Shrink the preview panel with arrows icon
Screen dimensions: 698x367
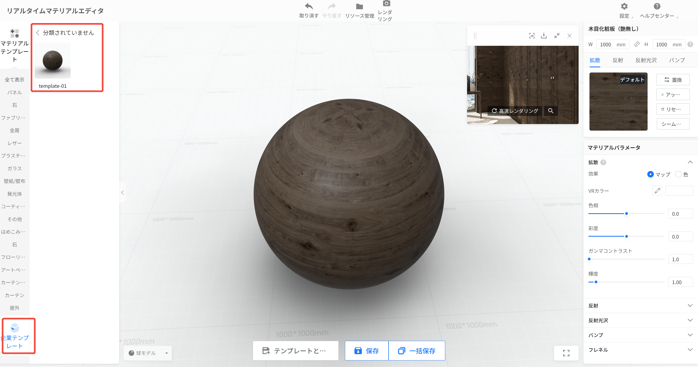coord(557,36)
